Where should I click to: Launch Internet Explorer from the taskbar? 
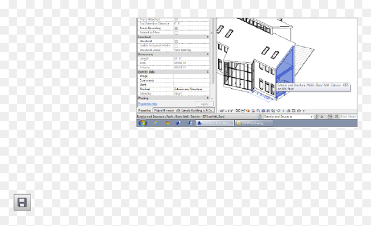pyautogui.click(x=156, y=123)
